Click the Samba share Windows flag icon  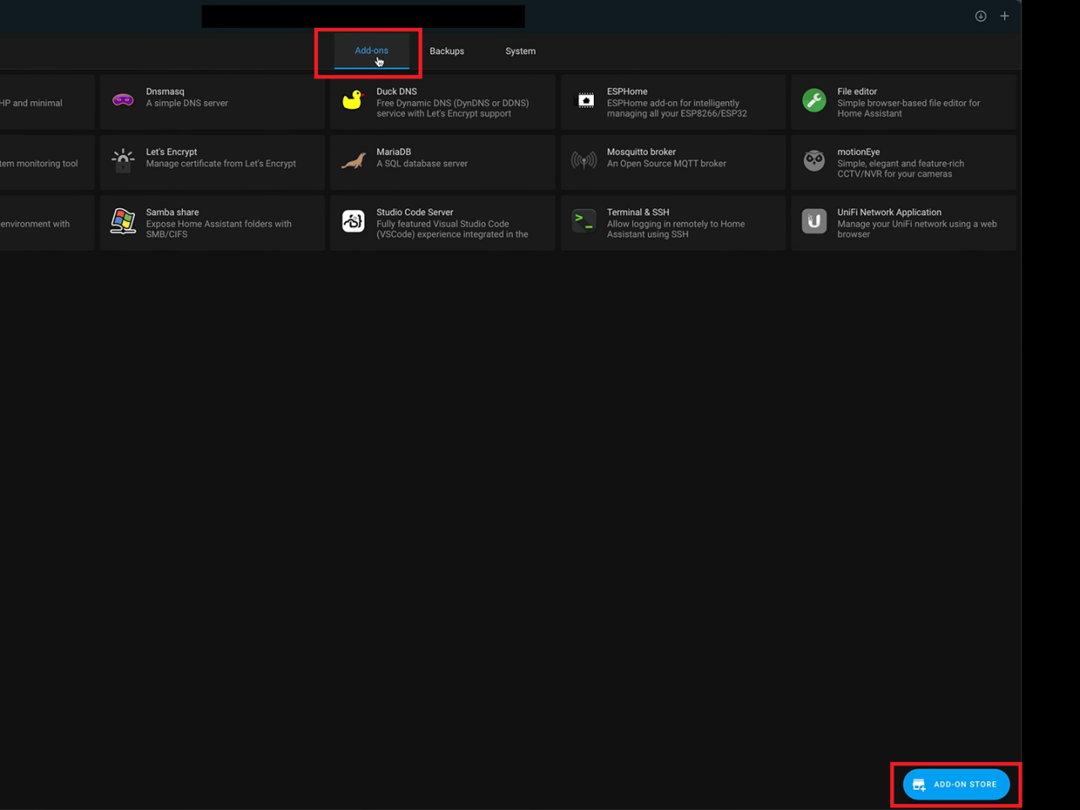click(x=123, y=221)
